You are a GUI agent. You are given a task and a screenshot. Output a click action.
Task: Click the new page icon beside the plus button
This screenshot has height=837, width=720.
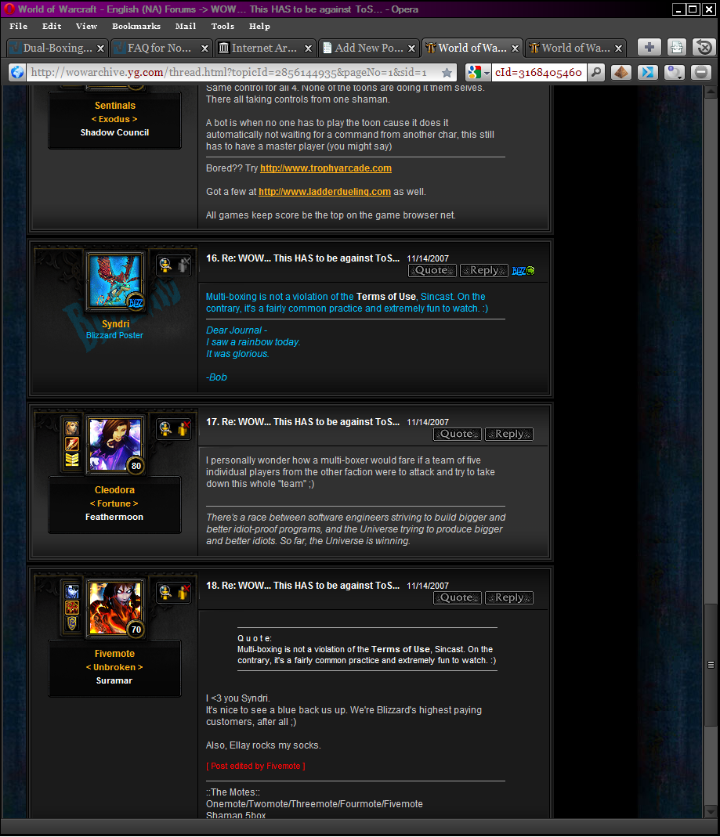(677, 48)
